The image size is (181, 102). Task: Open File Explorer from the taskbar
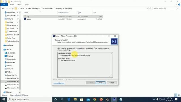pyautogui.click(x=75, y=99)
